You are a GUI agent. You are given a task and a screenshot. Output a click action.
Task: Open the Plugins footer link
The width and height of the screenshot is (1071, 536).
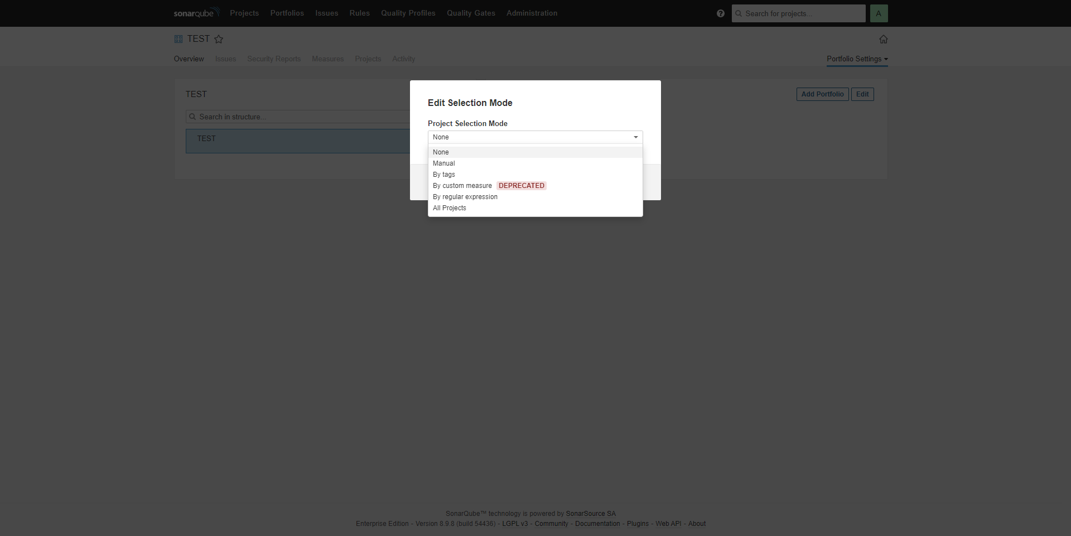[x=638, y=524]
